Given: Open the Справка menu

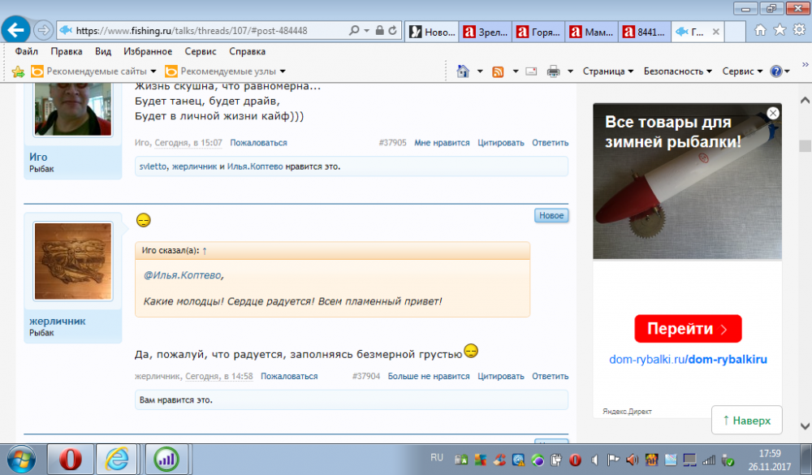Looking at the screenshot, I should tap(247, 51).
